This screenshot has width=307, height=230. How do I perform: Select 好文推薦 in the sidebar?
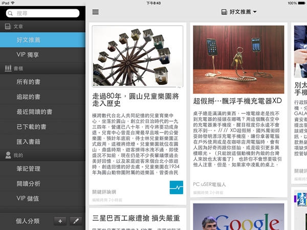(42, 40)
